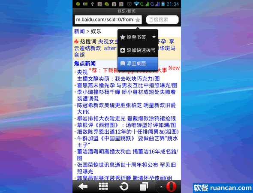
Task: Open article 草根评《西雅图》
Action: (126, 125)
